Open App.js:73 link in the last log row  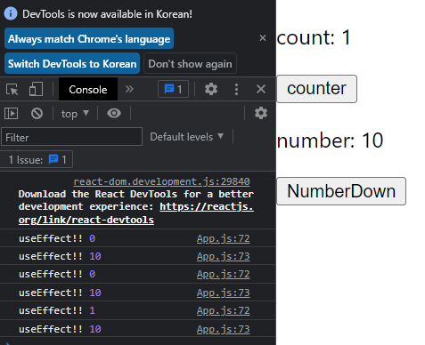coord(223,329)
